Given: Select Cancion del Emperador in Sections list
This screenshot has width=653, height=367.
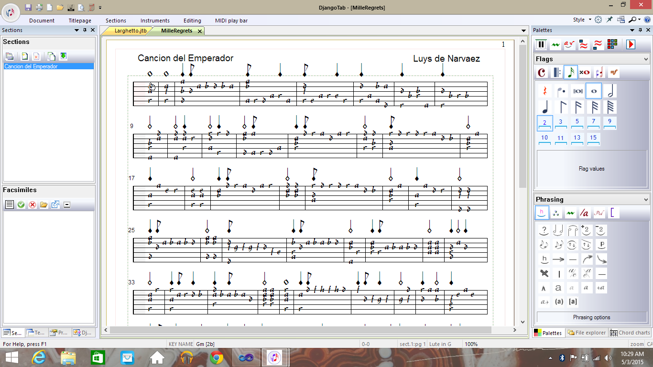Looking at the screenshot, I should (31, 66).
